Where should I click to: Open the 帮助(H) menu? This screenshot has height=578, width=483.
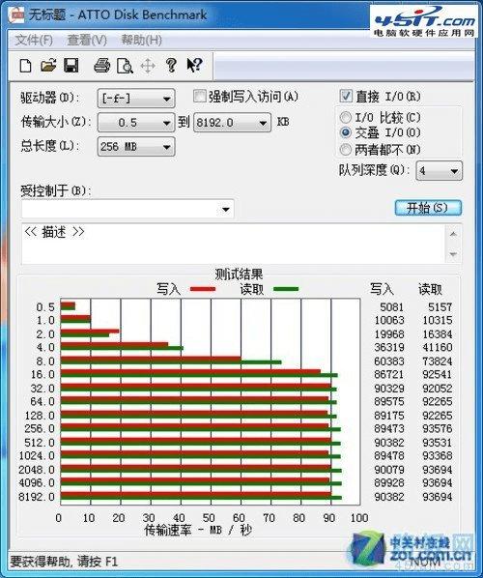coord(141,40)
